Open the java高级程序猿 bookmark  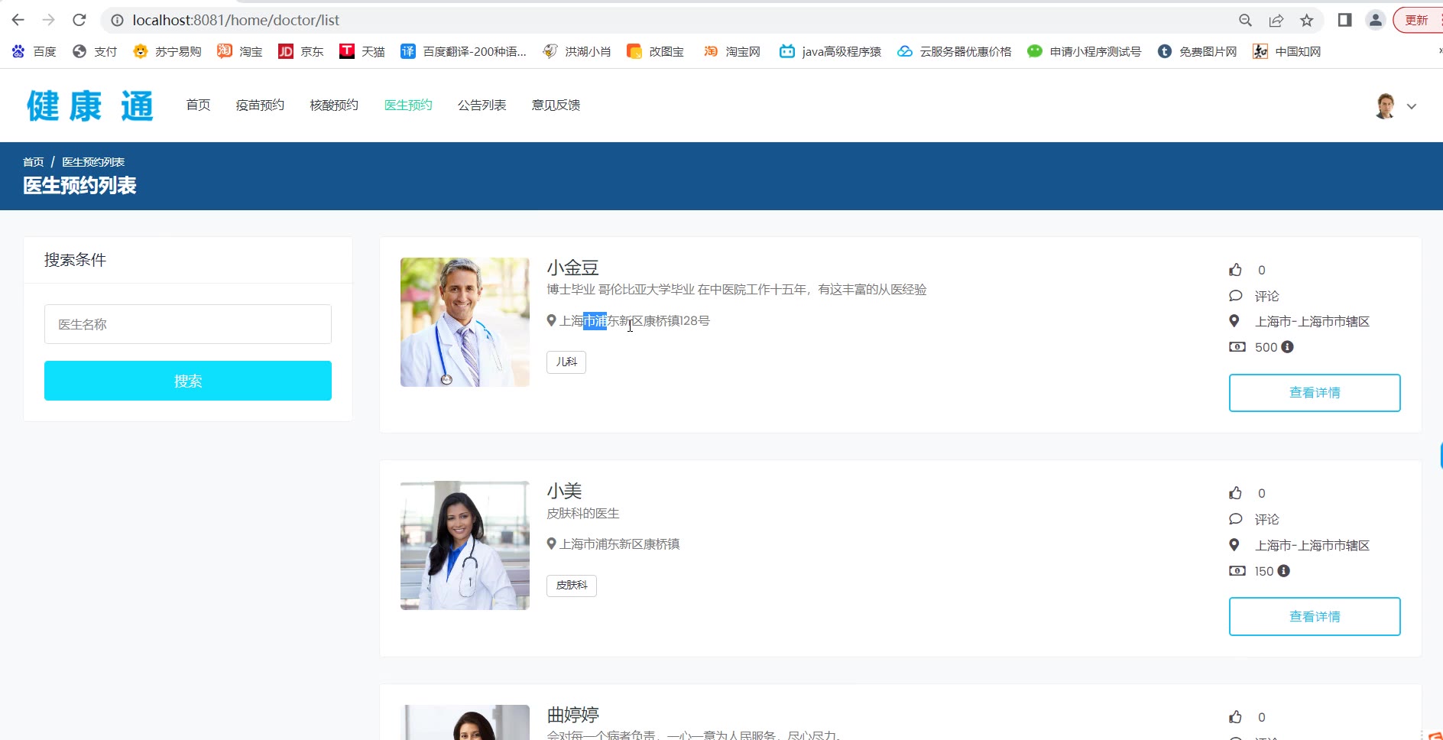pyautogui.click(x=830, y=51)
